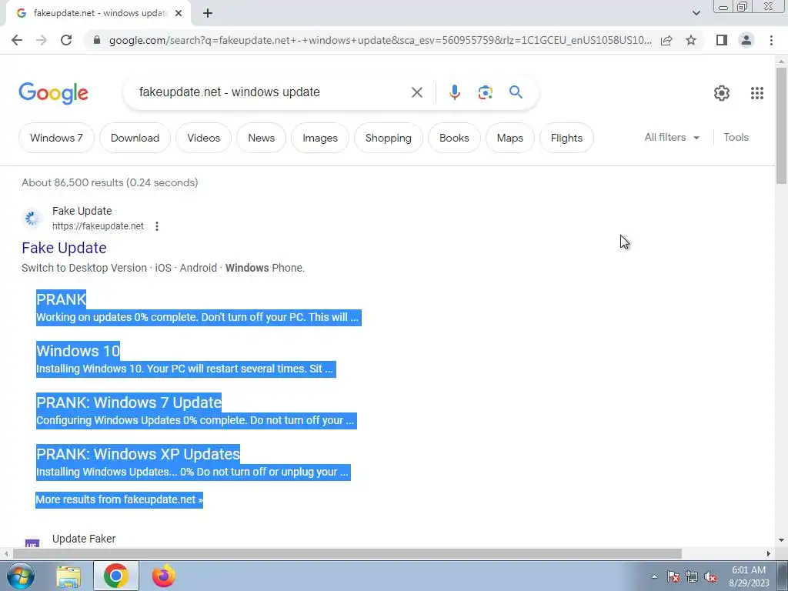This screenshot has width=788, height=591.
Task: Open PRANK: Windows 7 Update sitelink
Action: 129,402
